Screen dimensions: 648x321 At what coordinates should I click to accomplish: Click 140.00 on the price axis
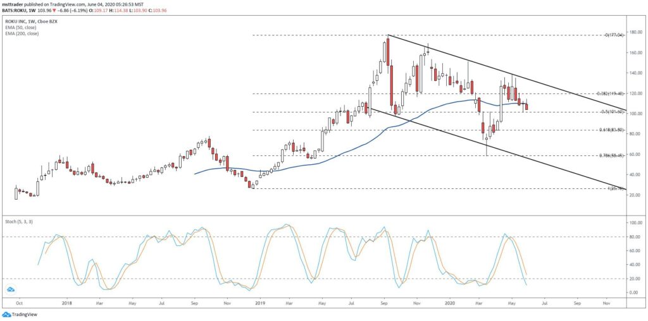[635, 73]
